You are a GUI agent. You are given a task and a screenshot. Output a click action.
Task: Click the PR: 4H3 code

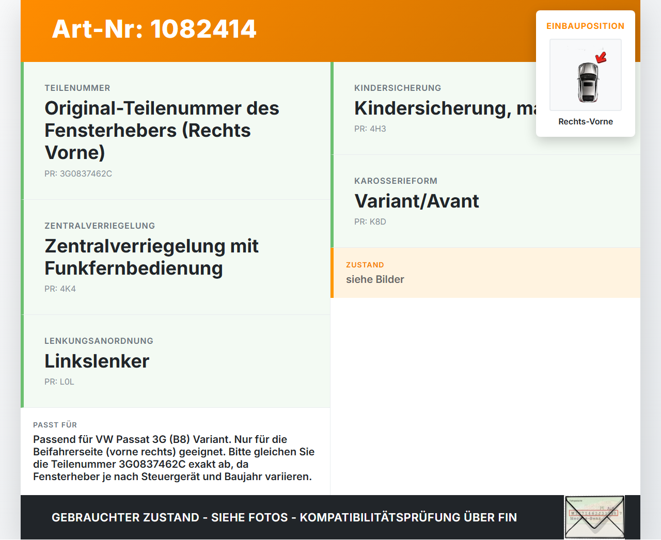point(370,129)
